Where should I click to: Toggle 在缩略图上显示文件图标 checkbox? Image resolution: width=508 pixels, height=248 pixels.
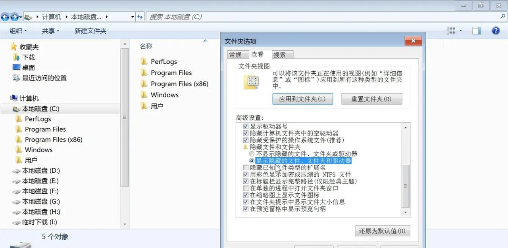246,195
